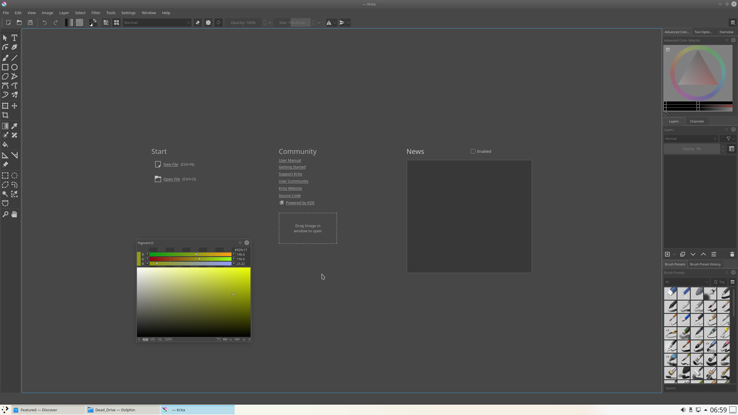Select the Pan hand tool
Screen dimensions: 738x415
tap(14, 214)
